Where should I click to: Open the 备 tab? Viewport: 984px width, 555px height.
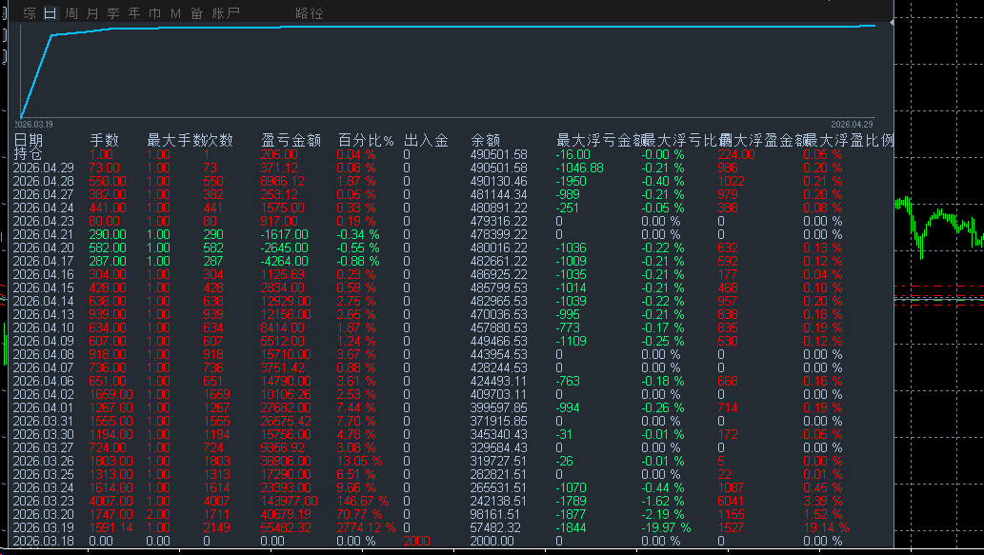pyautogui.click(x=197, y=13)
